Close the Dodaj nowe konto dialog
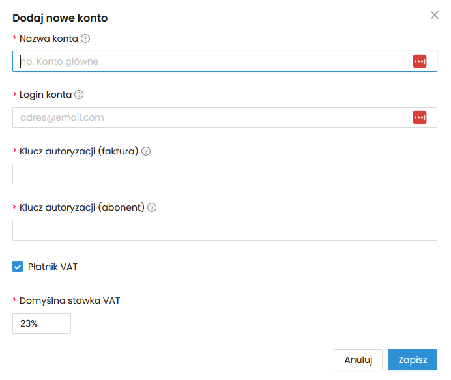451x380 pixels. (435, 15)
